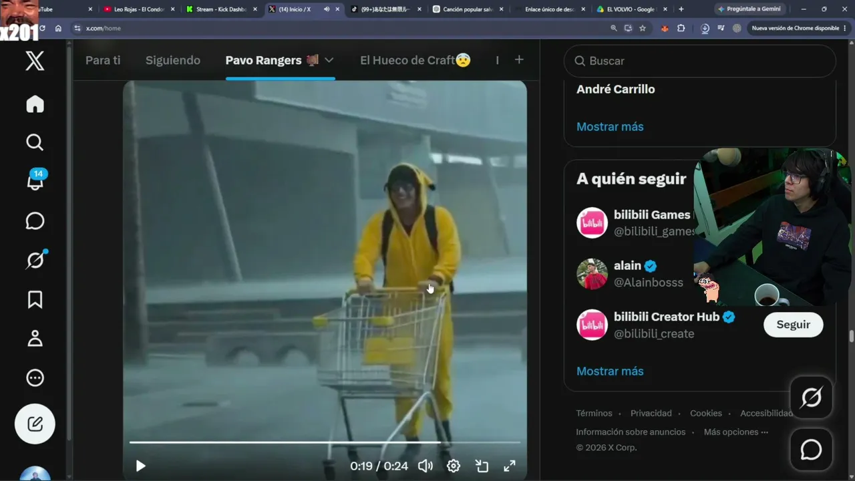Seek on the video progress bar
Viewport: 855px width, 481px height.
(x=325, y=442)
